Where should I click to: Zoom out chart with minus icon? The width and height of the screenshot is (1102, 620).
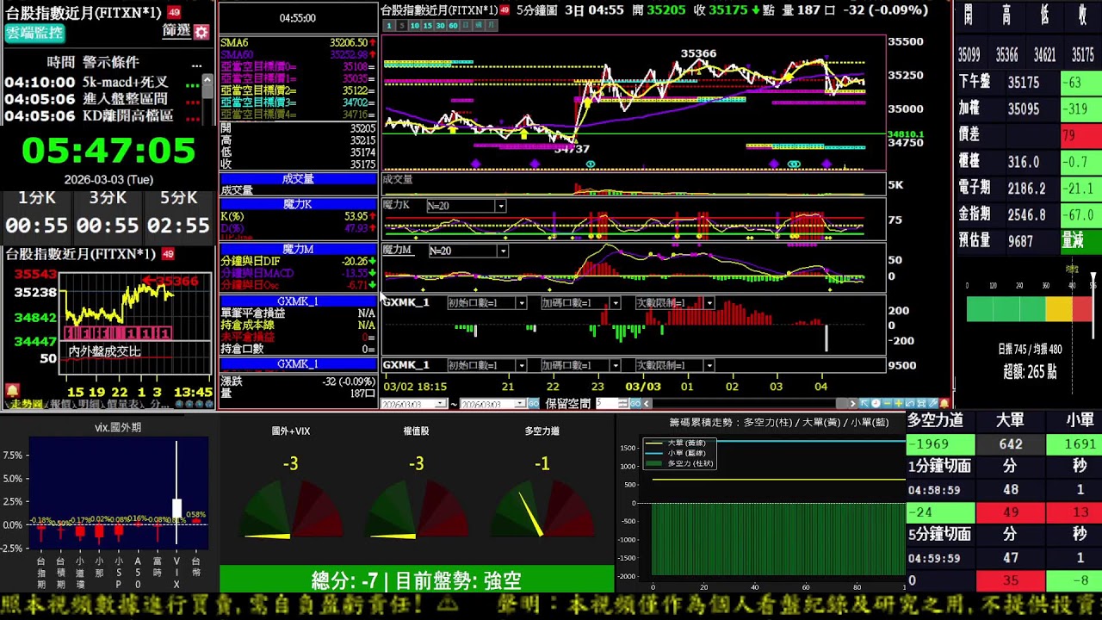(x=887, y=403)
